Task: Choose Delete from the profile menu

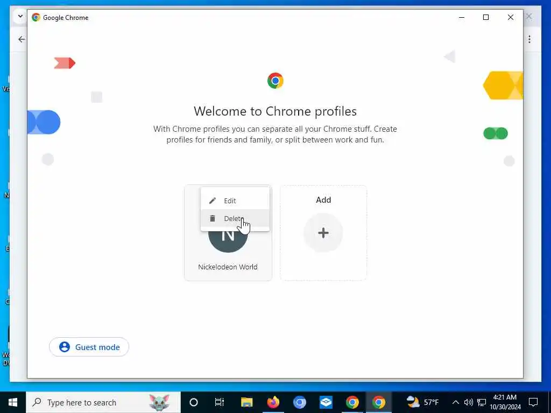Action: [x=235, y=218]
